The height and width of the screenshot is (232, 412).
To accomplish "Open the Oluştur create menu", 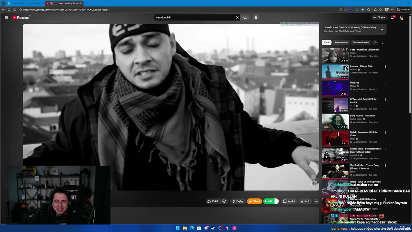I will point(379,17).
